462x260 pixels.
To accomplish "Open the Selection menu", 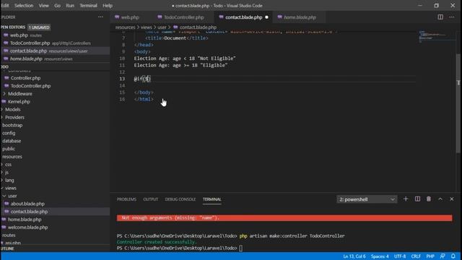I will point(24,6).
